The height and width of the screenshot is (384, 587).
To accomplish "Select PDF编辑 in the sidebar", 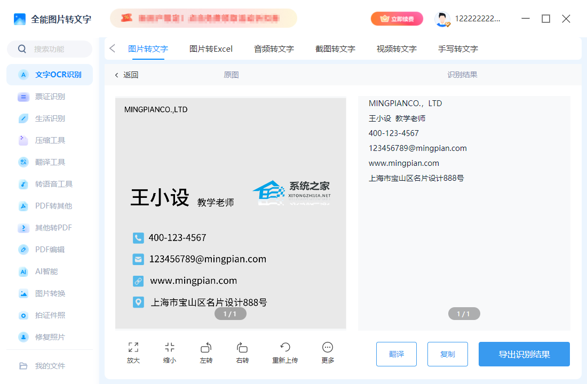I will coord(50,250).
